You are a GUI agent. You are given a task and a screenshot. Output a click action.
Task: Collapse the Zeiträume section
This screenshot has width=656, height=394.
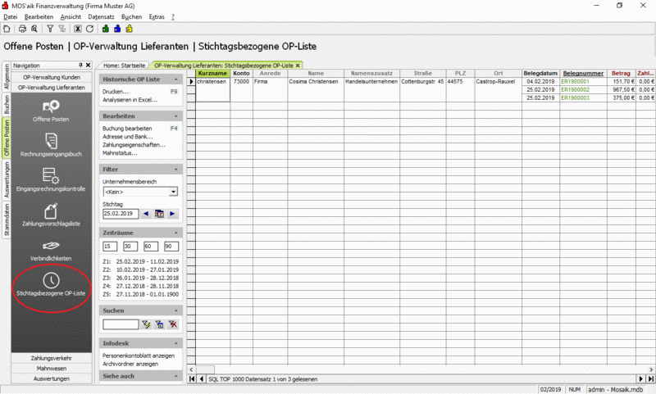tap(176, 233)
